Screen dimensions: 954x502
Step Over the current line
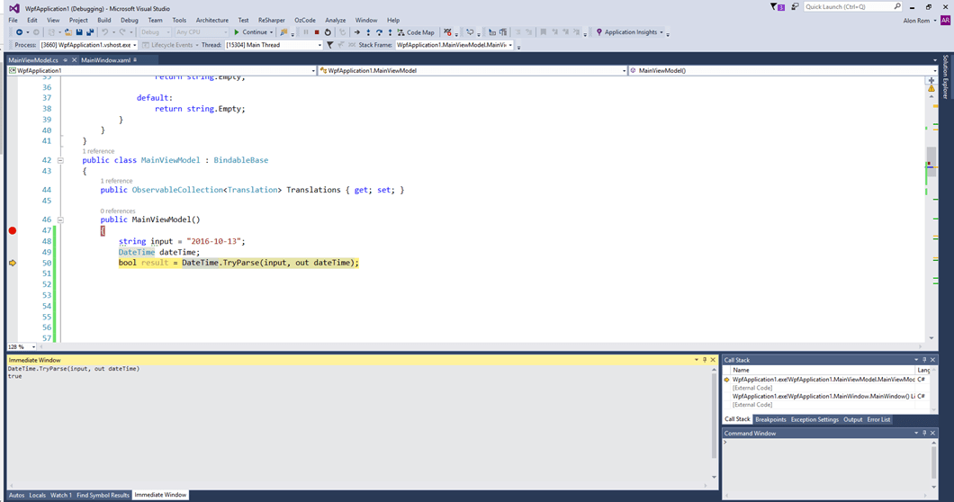click(379, 32)
